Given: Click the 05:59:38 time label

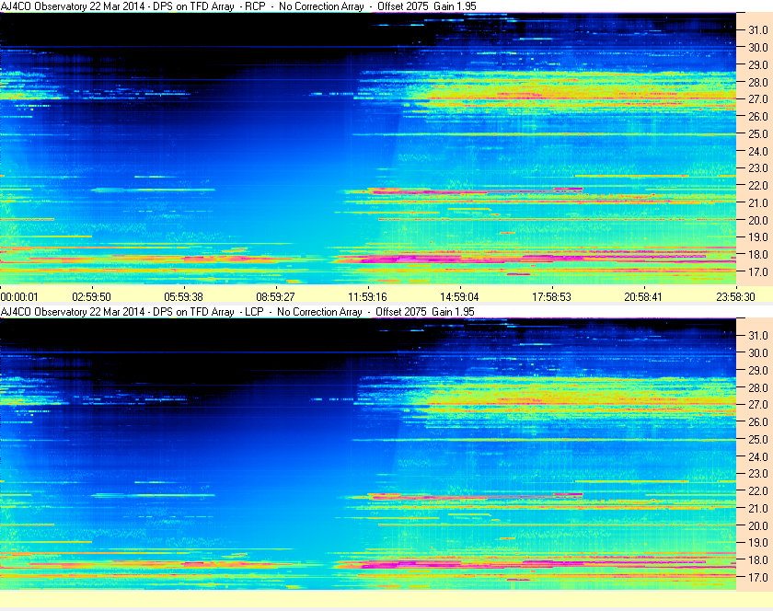Looking at the screenshot, I should coord(184,297).
